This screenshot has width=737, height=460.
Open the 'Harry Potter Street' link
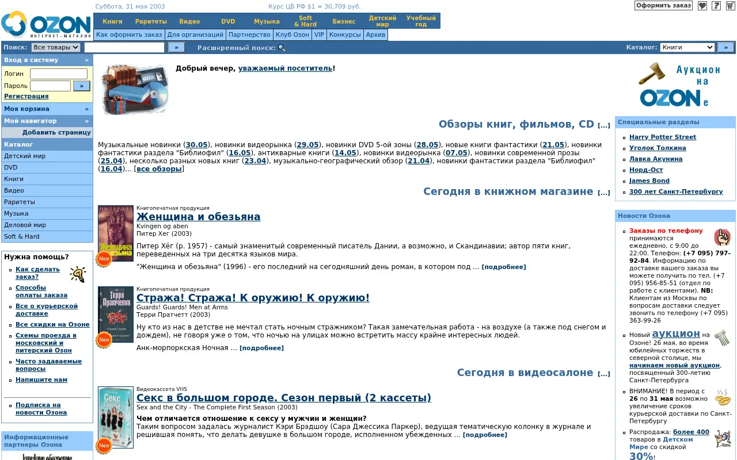[663, 137]
